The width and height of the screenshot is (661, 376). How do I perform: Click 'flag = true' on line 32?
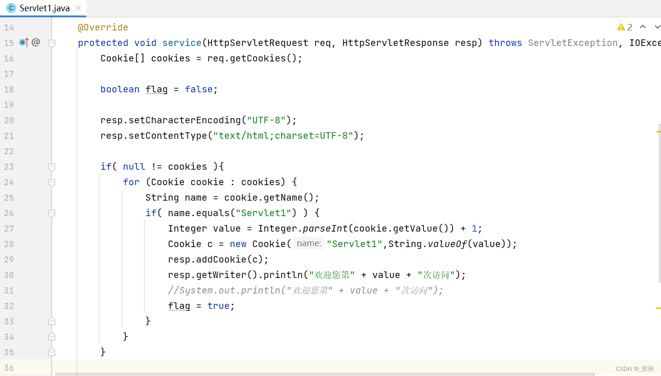coord(199,306)
